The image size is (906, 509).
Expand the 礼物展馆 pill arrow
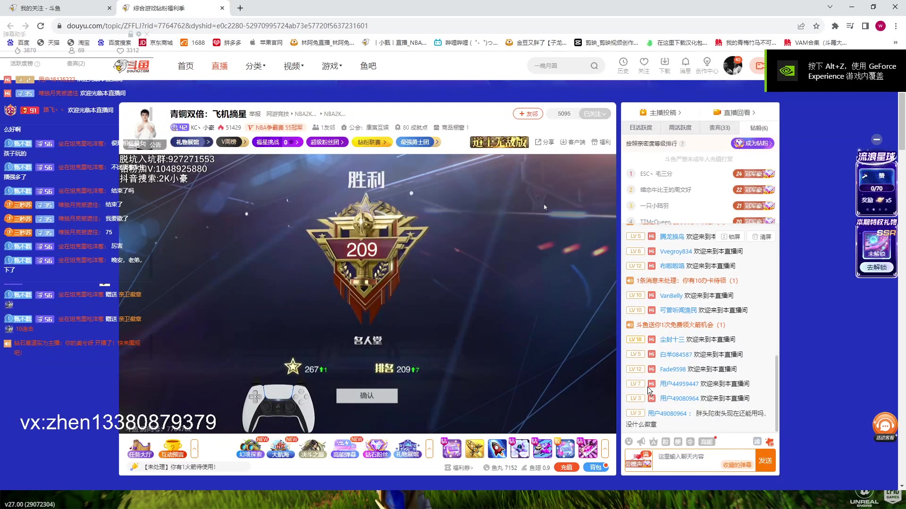coord(208,142)
